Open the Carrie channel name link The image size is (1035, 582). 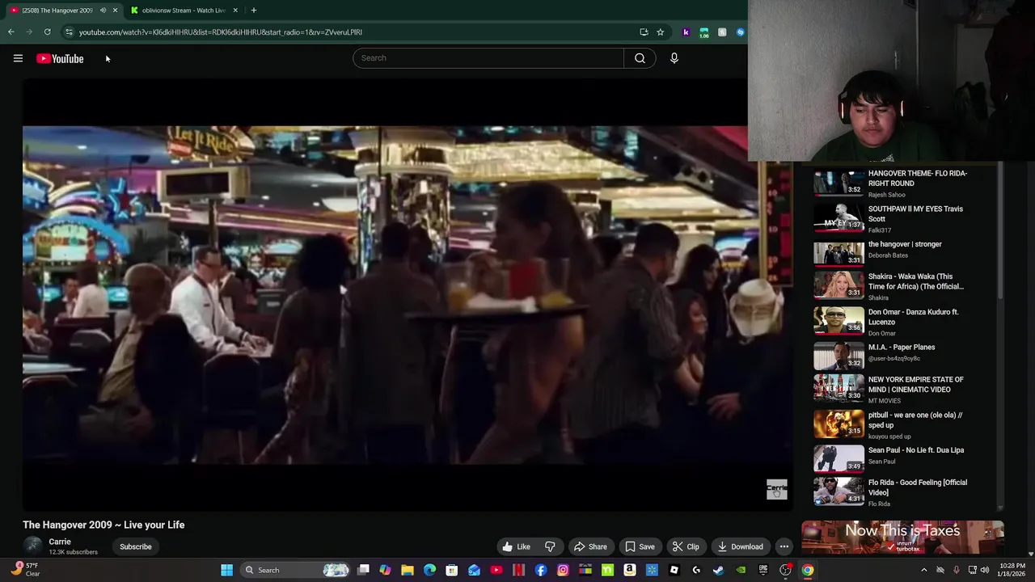(x=60, y=542)
